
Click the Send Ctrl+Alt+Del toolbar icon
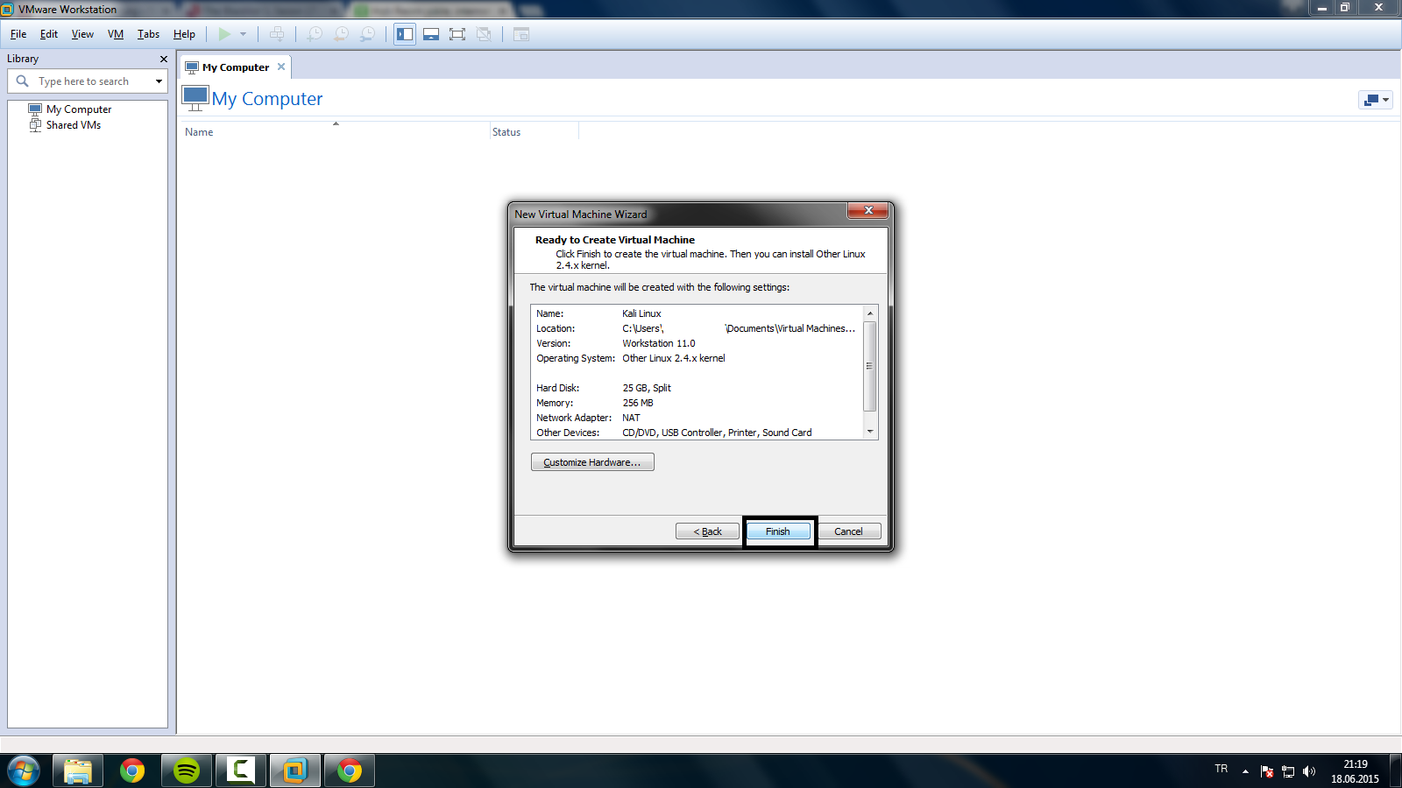click(x=277, y=34)
